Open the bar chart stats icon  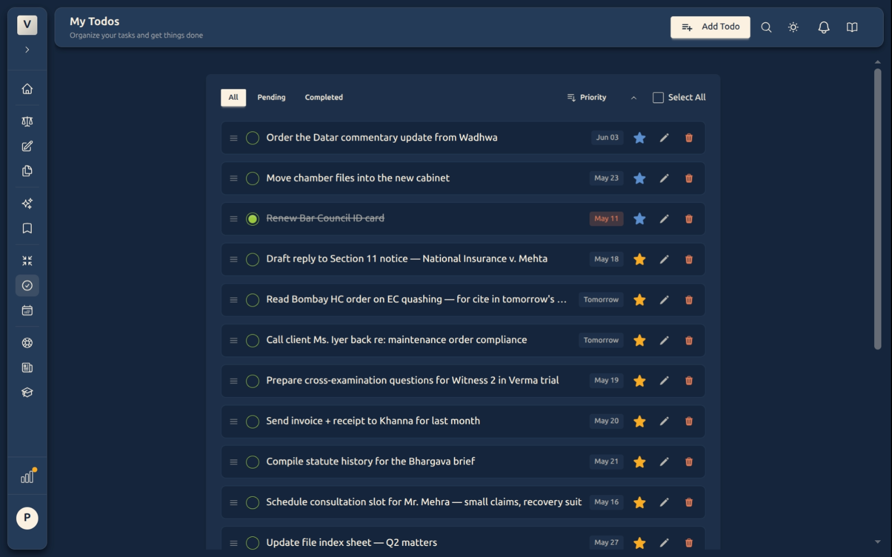pyautogui.click(x=27, y=477)
